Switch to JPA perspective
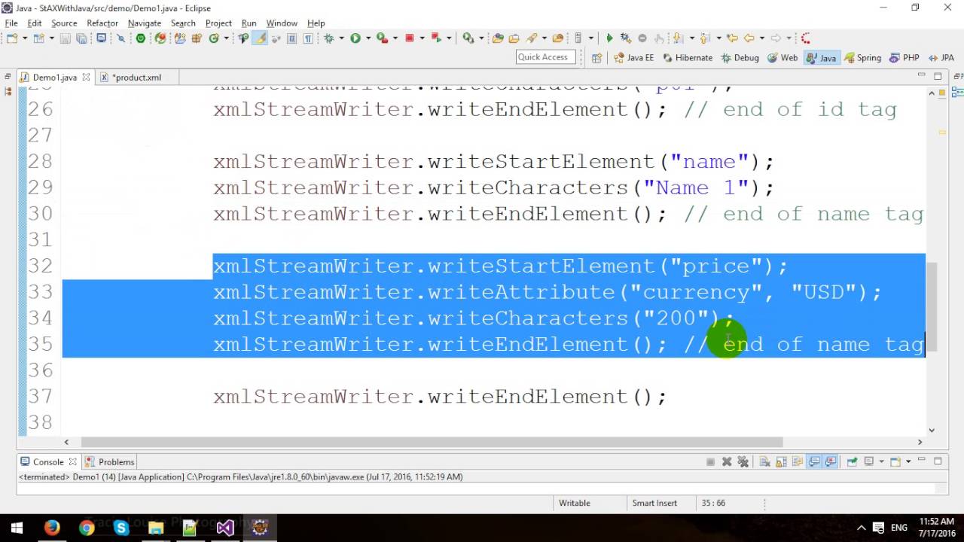Viewport: 964px width, 542px height. click(941, 57)
